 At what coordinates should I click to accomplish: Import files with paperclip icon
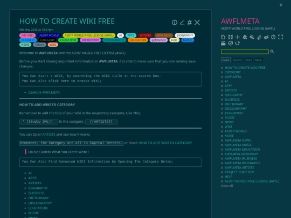pyautogui.click(x=259, y=37)
